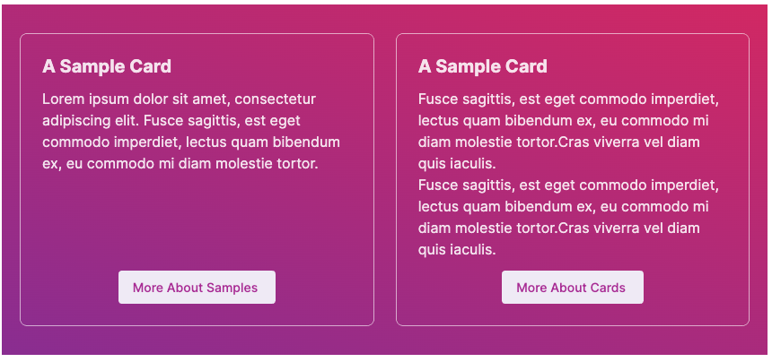This screenshot has height=362, width=772.
Task: Click the gradient gap between the two cards
Action: [385, 179]
